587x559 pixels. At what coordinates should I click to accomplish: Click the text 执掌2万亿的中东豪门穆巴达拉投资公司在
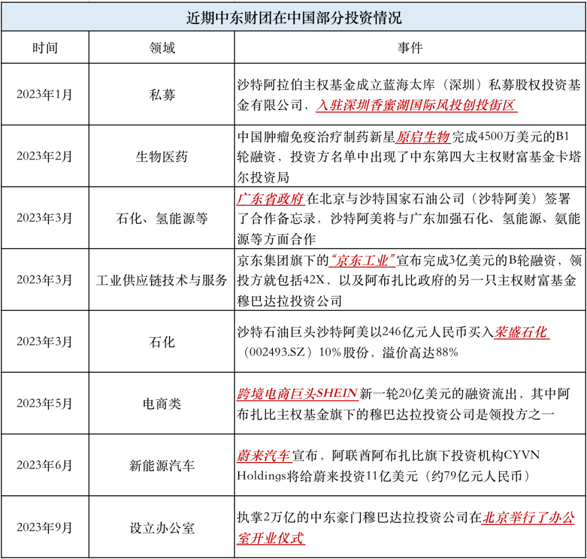(359, 518)
